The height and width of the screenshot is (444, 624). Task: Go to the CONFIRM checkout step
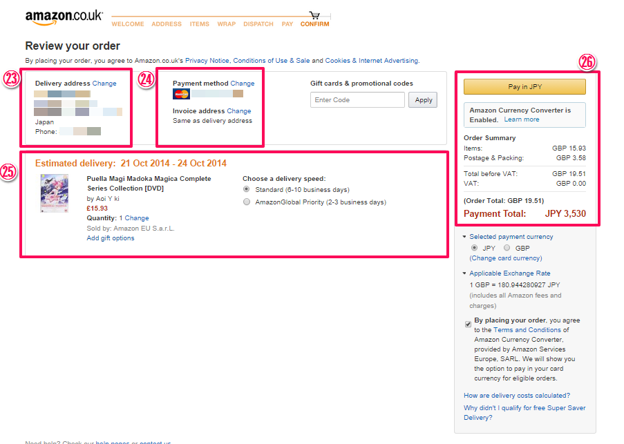click(315, 24)
